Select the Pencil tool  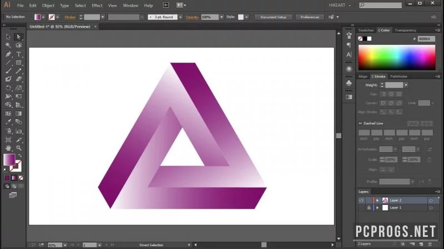[19, 71]
